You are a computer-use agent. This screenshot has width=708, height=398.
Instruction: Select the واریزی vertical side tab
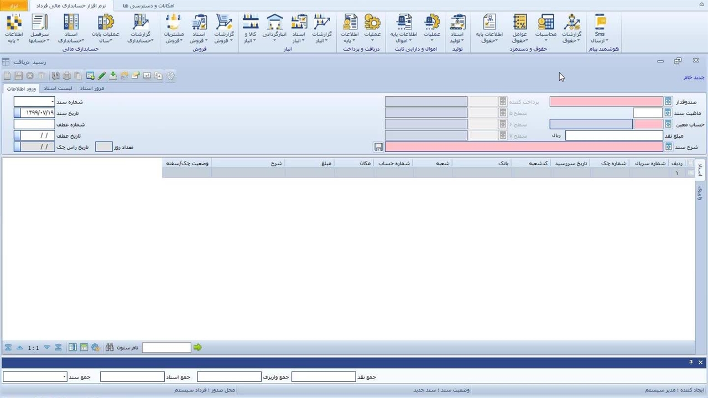(700, 192)
